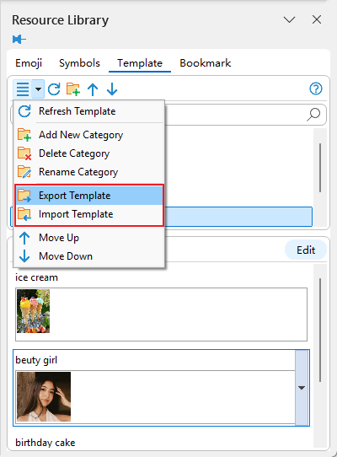Click the dropdown arrow beside the menu icon
Viewport: 337px width, 457px height.
[38, 89]
